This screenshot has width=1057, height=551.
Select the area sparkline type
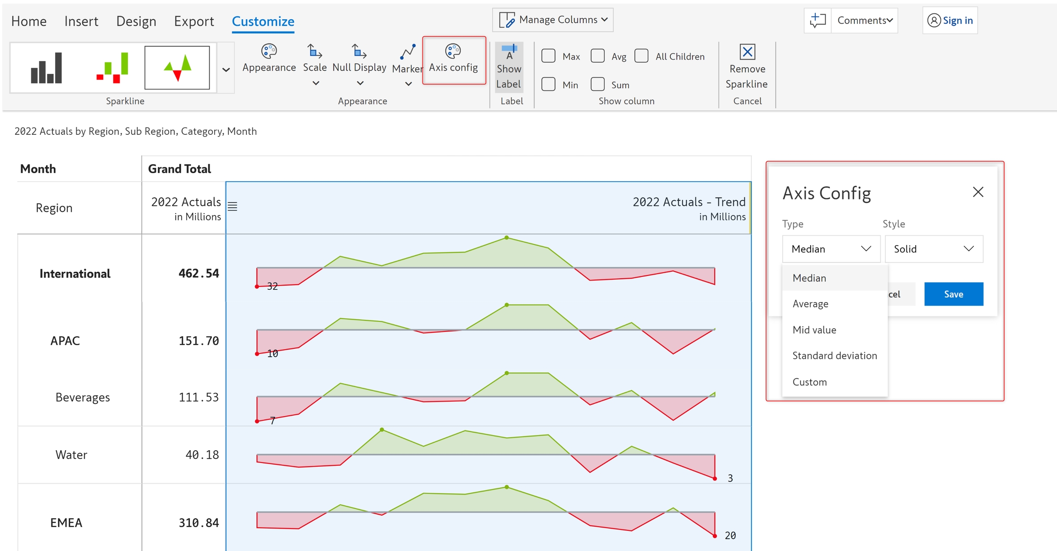[177, 68]
